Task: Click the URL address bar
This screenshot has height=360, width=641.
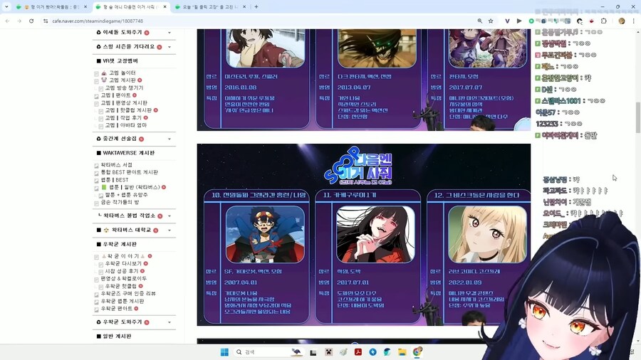Action: (x=261, y=21)
